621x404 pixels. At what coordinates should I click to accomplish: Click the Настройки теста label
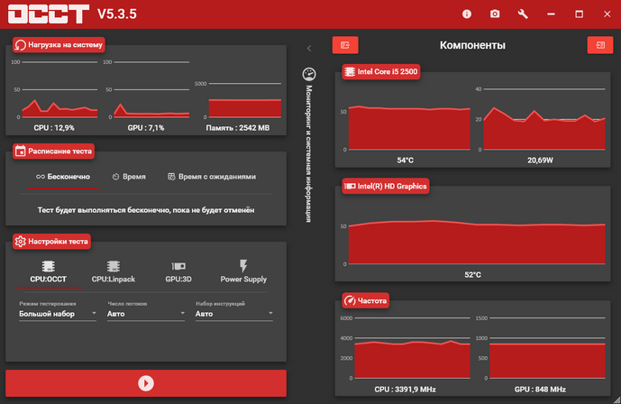click(51, 242)
